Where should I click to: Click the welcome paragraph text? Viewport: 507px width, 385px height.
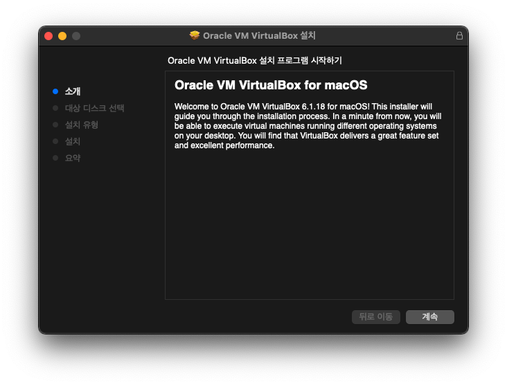point(308,126)
